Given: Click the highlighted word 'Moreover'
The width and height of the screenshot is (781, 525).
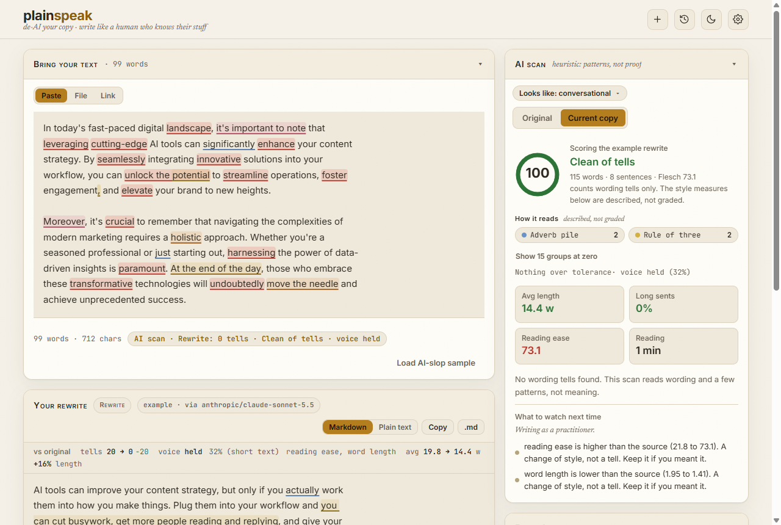Looking at the screenshot, I should point(64,222).
